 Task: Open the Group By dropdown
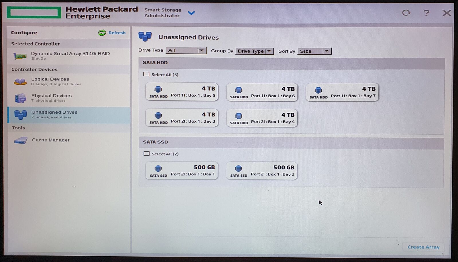254,51
